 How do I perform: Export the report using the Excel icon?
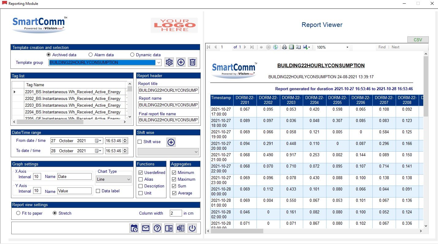pyautogui.click(x=181, y=228)
